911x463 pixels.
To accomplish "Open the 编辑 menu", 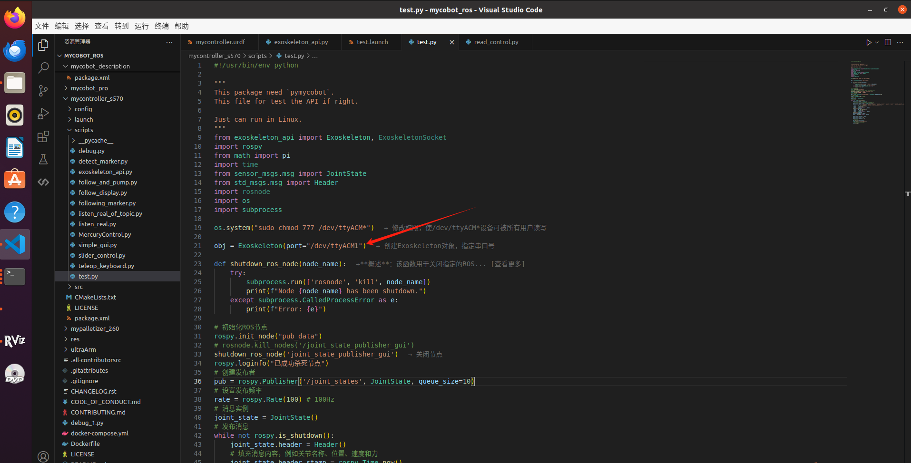I will tap(62, 26).
